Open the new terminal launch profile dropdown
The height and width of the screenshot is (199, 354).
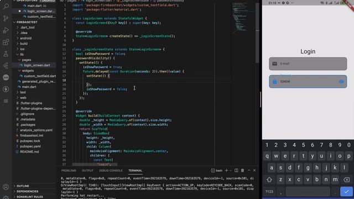click(231, 171)
